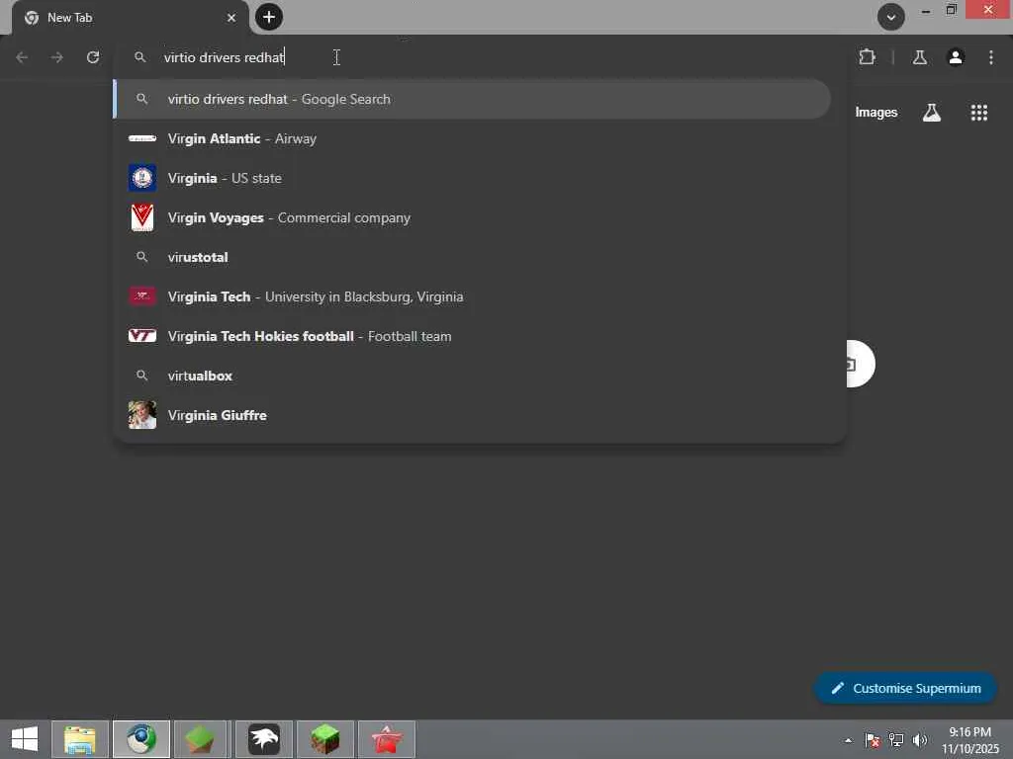This screenshot has height=759, width=1013.
Task: Open a new tab with plus button
Action: click(269, 17)
